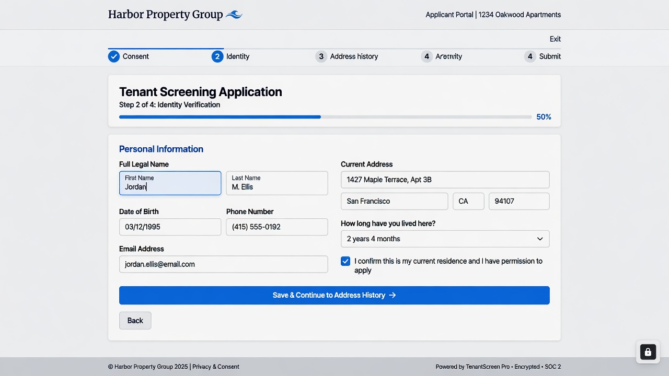This screenshot has height=376, width=669.
Task: Click the Harbor Property Group title
Action: [x=166, y=15]
